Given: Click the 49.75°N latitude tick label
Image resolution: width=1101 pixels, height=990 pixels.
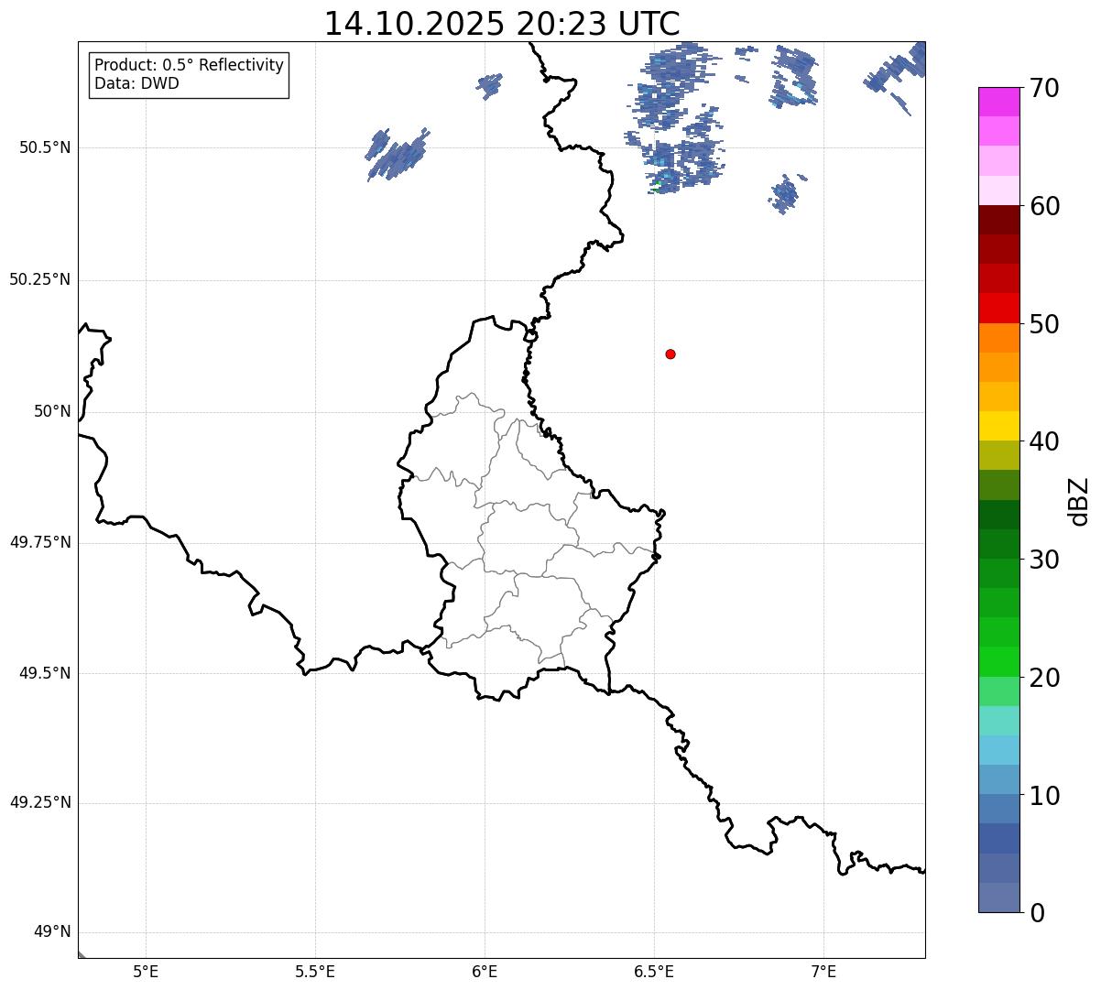Looking at the screenshot, I should click(x=39, y=542).
